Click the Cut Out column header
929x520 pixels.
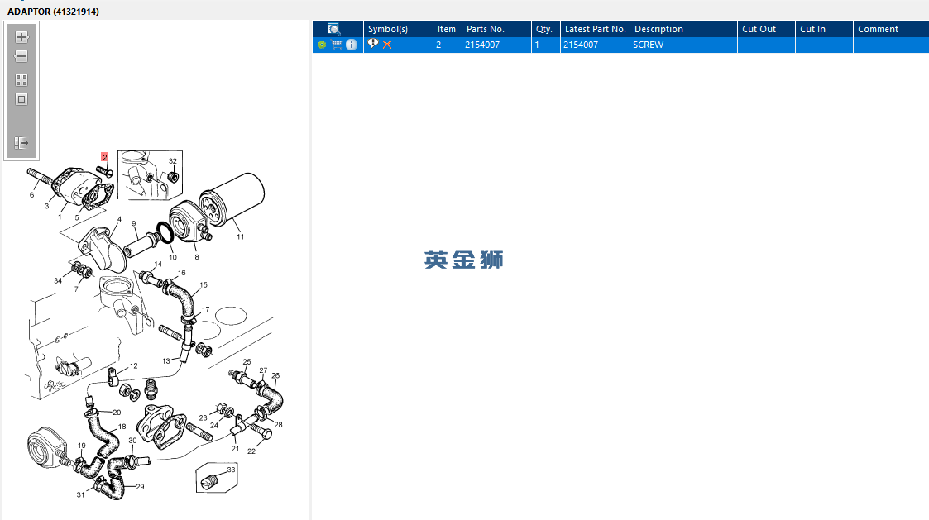tap(766, 29)
